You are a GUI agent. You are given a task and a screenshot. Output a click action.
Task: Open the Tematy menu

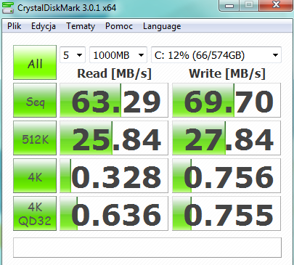pyautogui.click(x=81, y=26)
